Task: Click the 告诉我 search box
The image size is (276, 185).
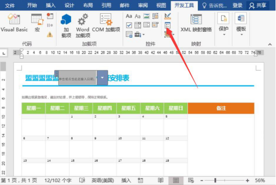Action: [x=214, y=5]
